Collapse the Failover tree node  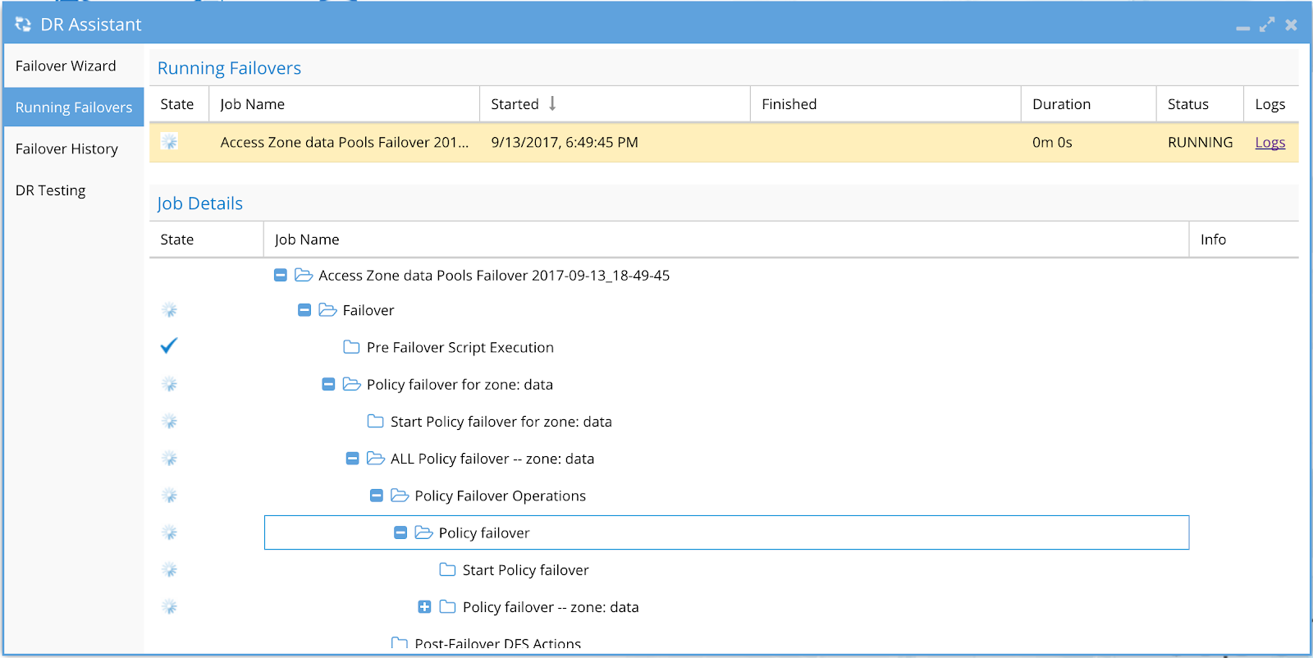click(304, 310)
